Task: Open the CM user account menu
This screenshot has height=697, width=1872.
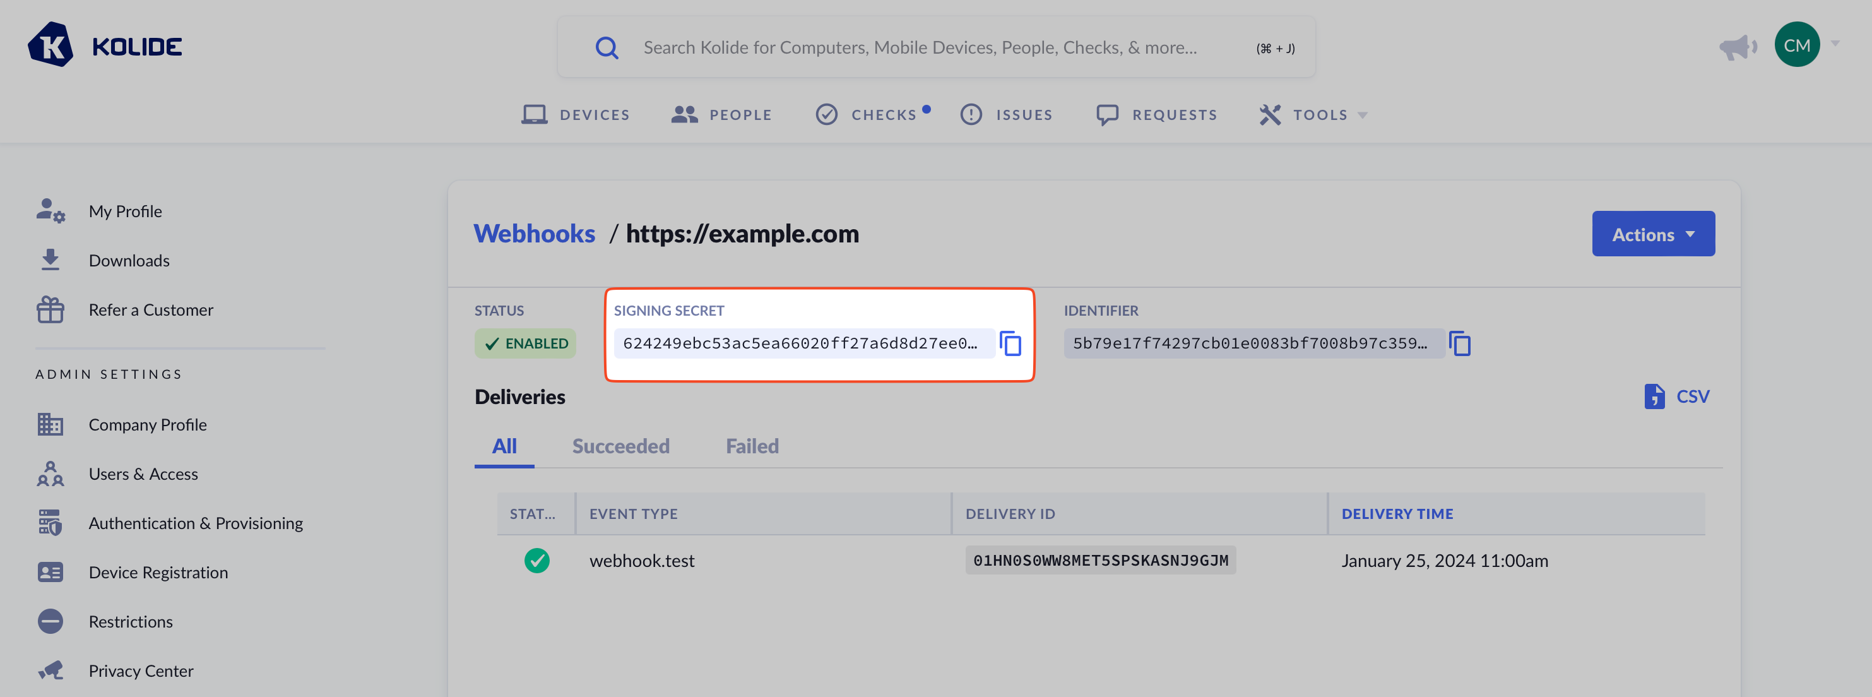Action: tap(1796, 45)
